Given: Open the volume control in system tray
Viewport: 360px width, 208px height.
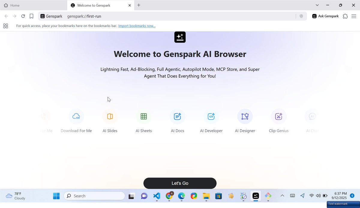Looking at the screenshot, I should (318, 196).
